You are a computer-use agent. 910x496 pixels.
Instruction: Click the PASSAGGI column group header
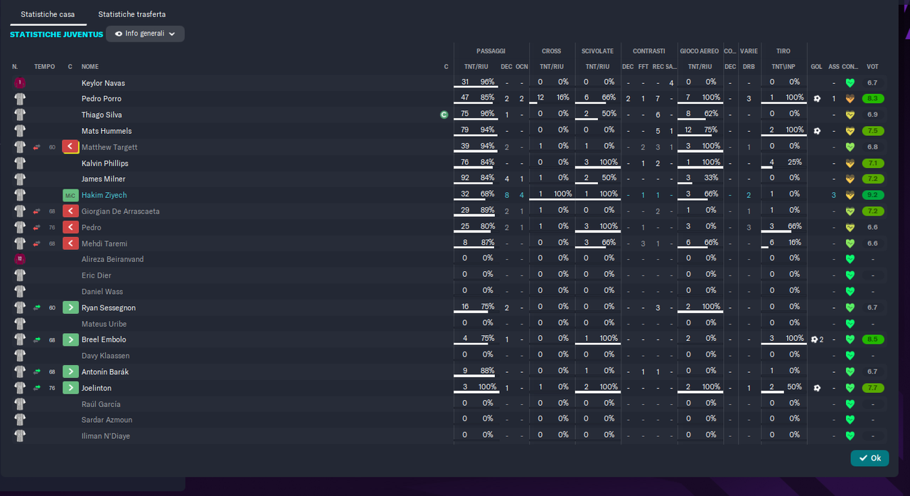pos(491,51)
